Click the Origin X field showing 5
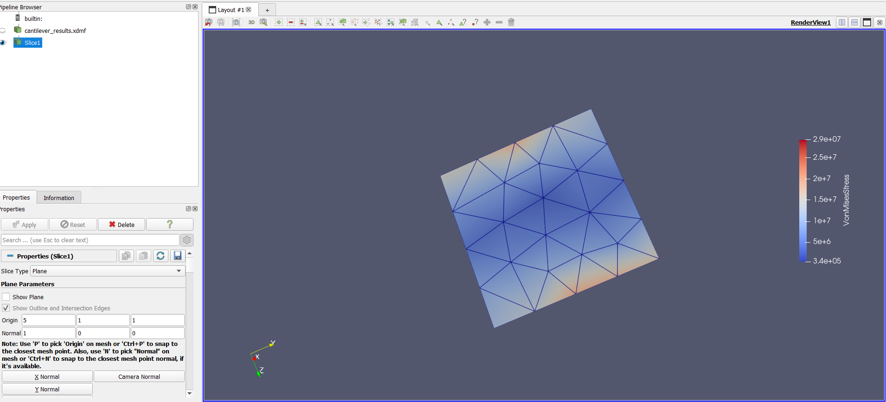 49,320
